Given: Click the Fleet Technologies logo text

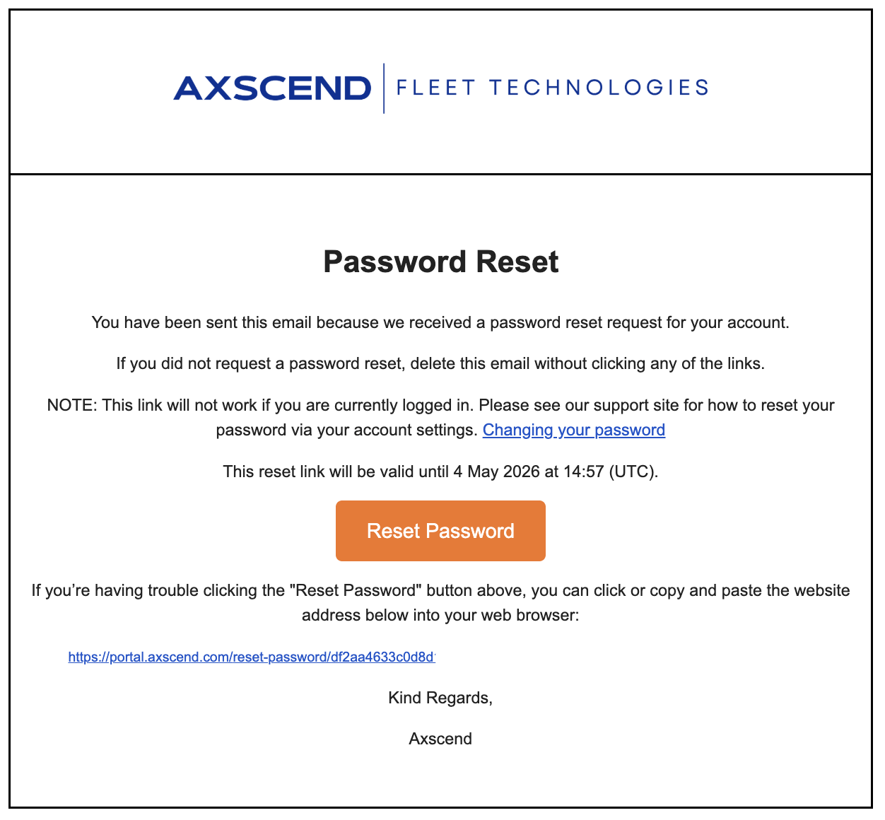Looking at the screenshot, I should click(552, 88).
